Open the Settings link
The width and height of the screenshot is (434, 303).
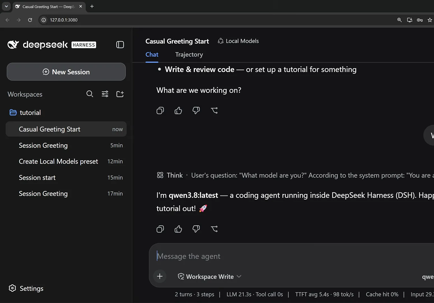click(31, 288)
